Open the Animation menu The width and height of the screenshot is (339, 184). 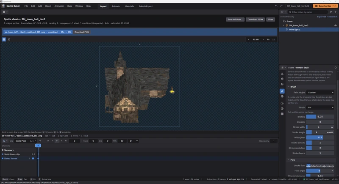point(59,6)
